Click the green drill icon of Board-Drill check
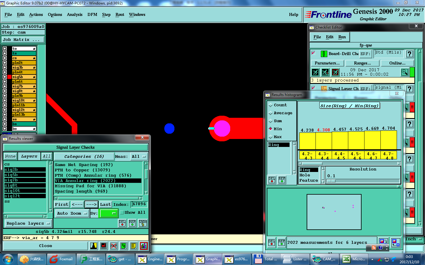This screenshot has height=265, width=425. point(324,54)
